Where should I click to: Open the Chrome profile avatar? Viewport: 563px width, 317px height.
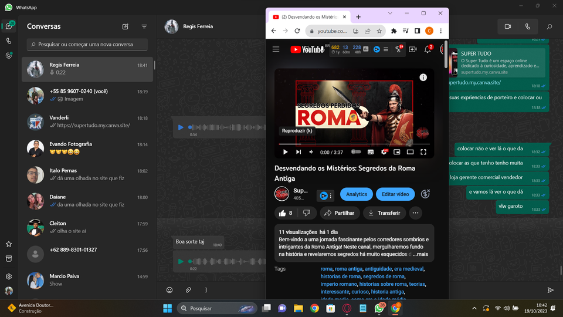pos(429,31)
